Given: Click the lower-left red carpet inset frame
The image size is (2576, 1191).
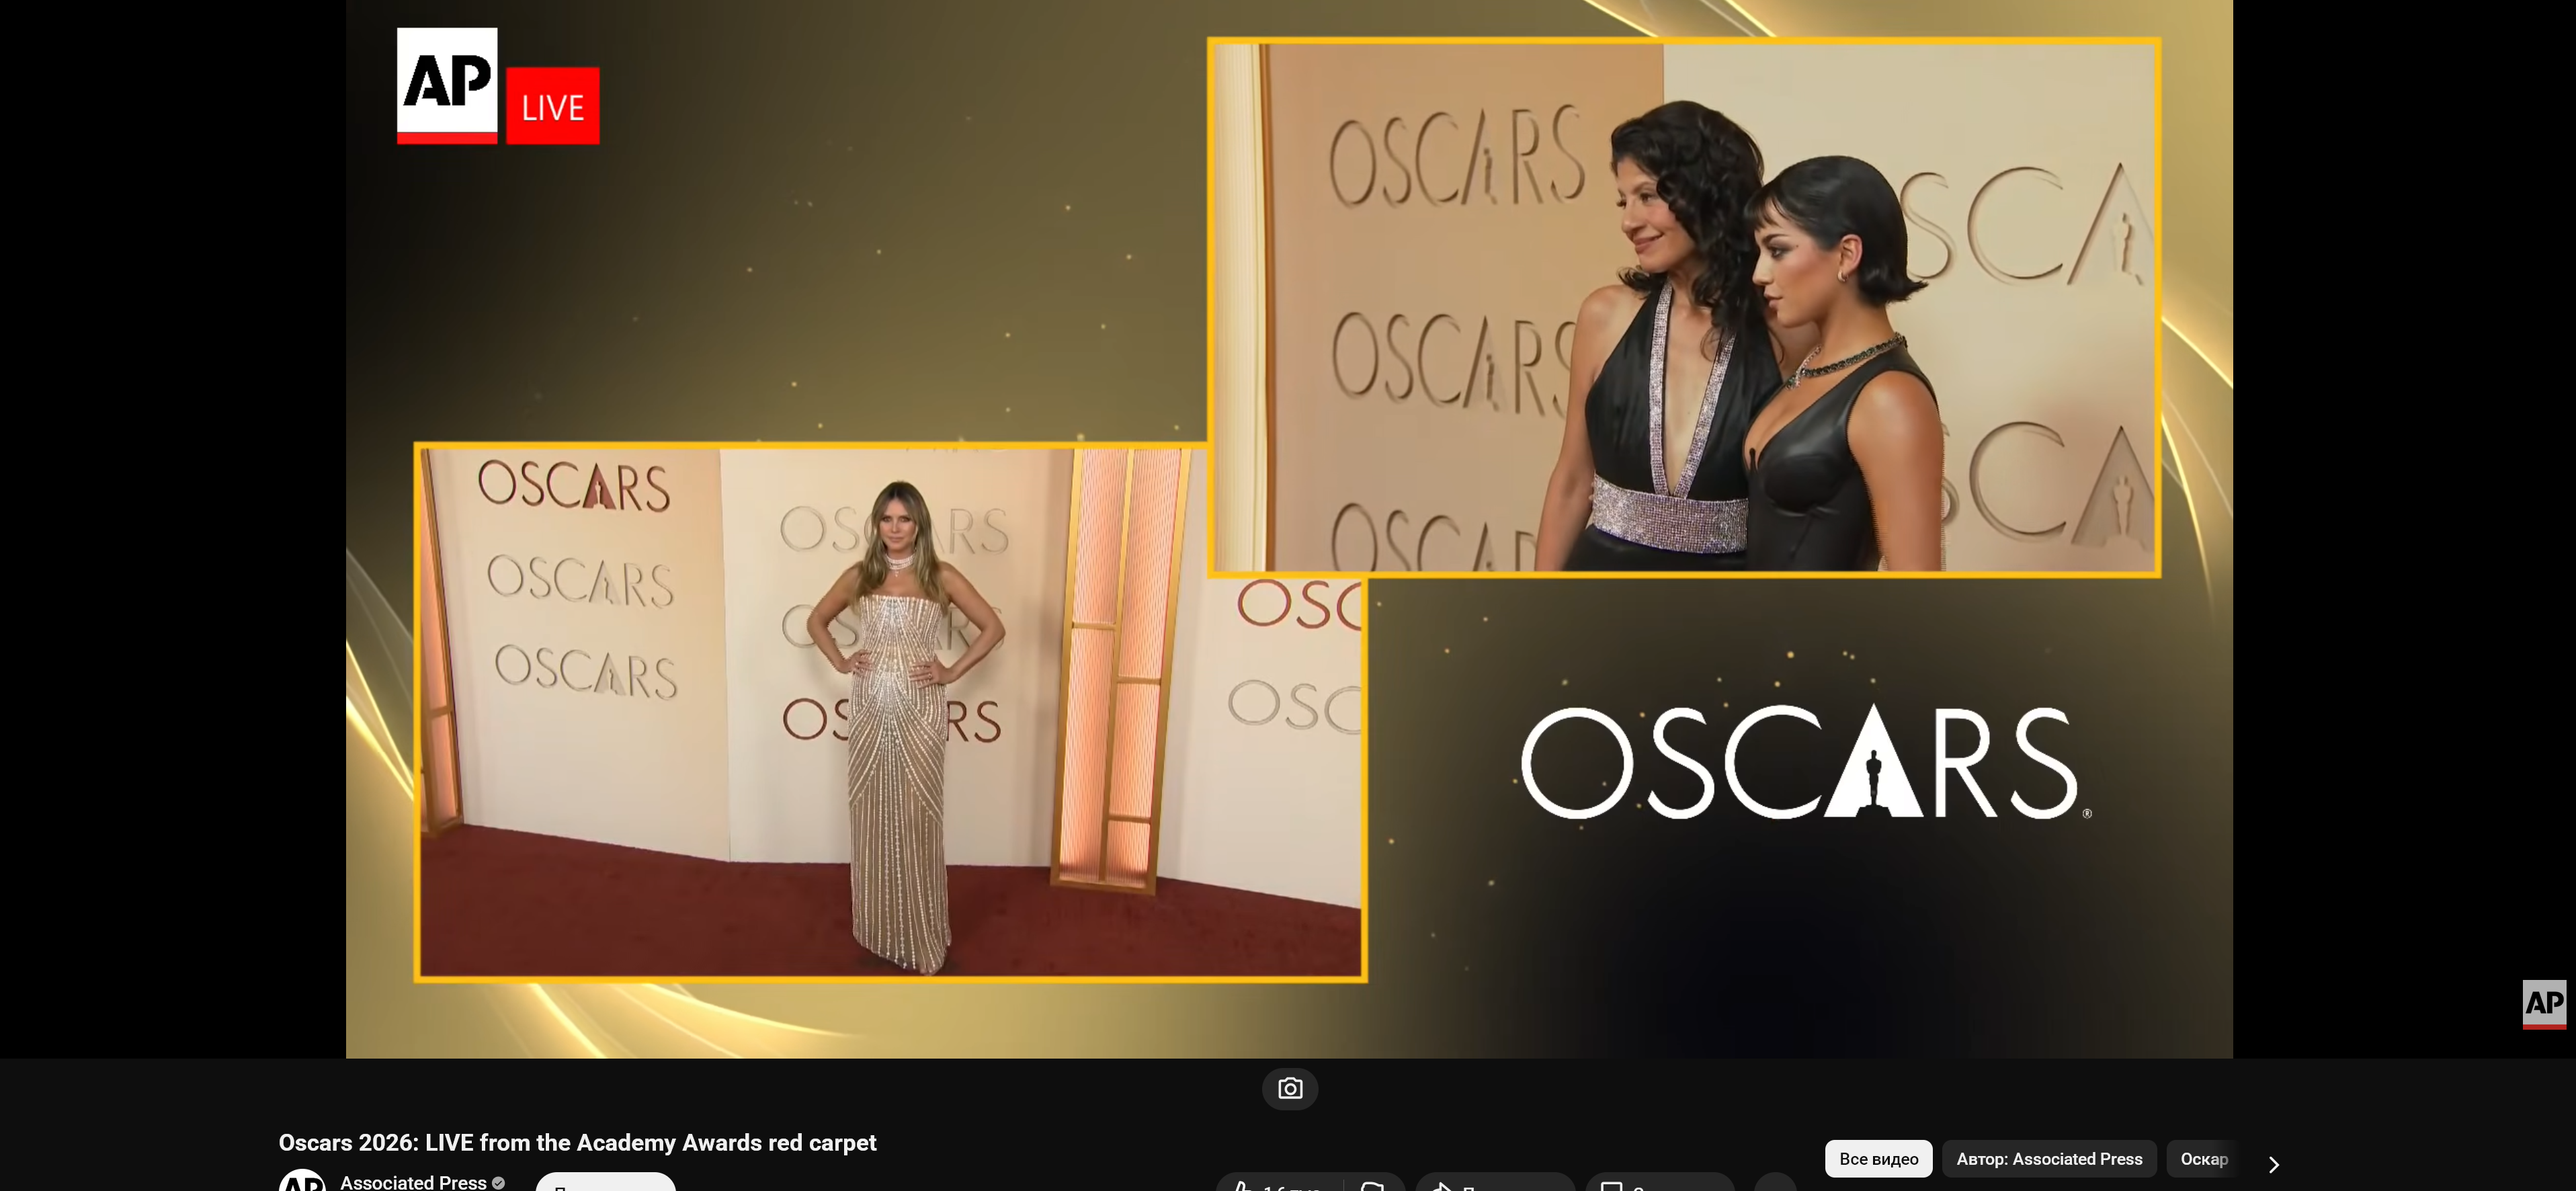Looking at the screenshot, I should [x=889, y=712].
